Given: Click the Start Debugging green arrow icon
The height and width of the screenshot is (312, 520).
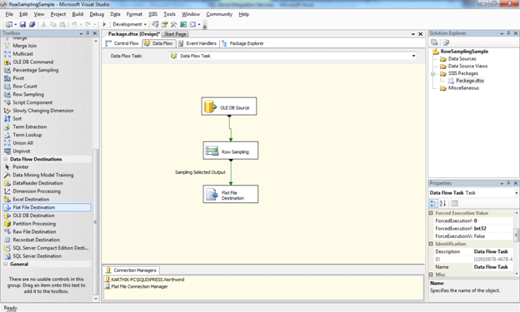Looking at the screenshot, I should click(x=104, y=24).
